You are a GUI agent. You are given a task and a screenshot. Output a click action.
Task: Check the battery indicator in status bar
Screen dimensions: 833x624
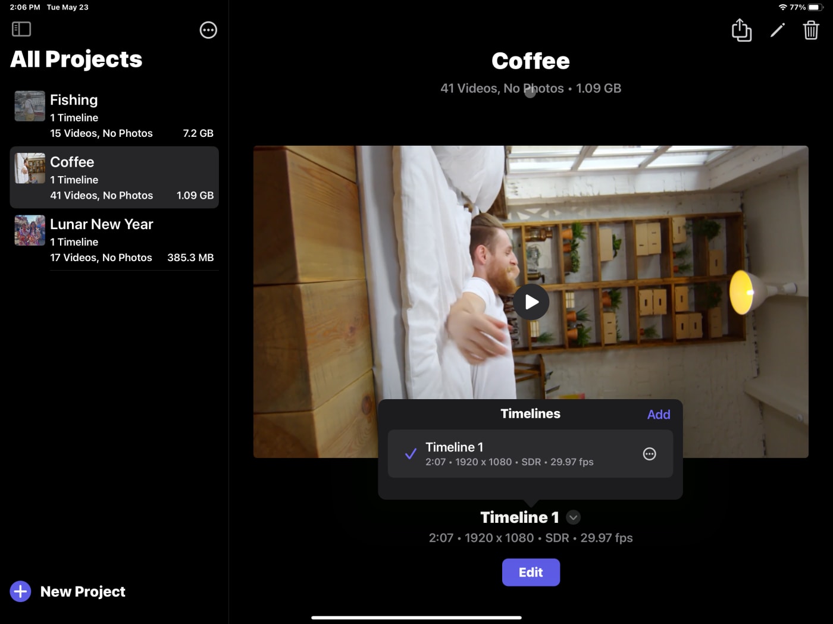(815, 7)
